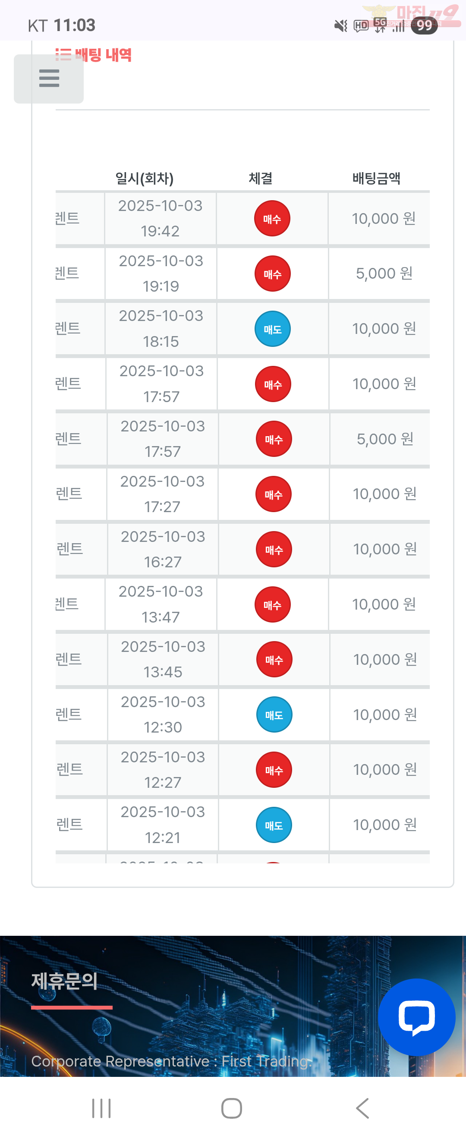Select the 2025-10-03 13:47 date cell
The height and width of the screenshot is (1139, 466).
coord(161,604)
